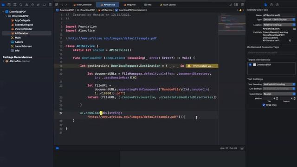
Task: Select Info plist in the navigator
Action: tap(17, 51)
